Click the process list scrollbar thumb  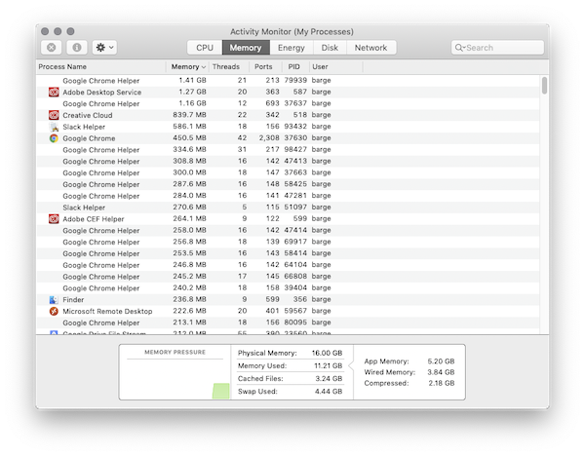(x=545, y=86)
